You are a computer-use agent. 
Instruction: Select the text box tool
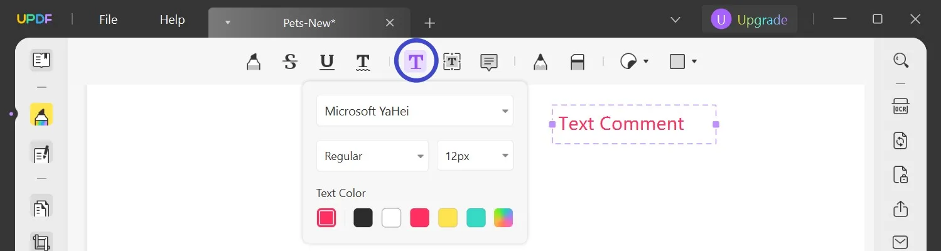[452, 61]
